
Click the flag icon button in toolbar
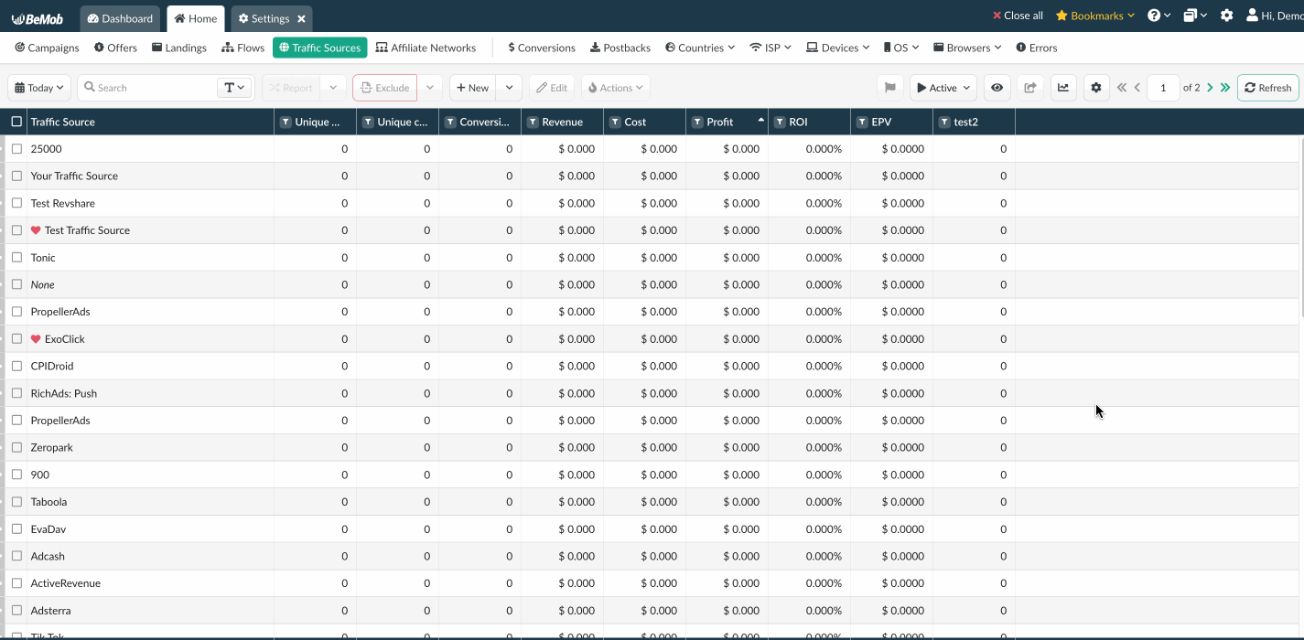889,88
